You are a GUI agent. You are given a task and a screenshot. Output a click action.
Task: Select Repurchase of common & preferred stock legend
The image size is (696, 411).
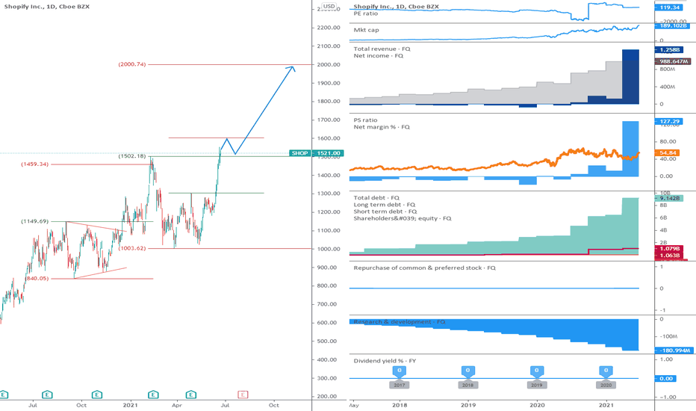[x=424, y=268]
